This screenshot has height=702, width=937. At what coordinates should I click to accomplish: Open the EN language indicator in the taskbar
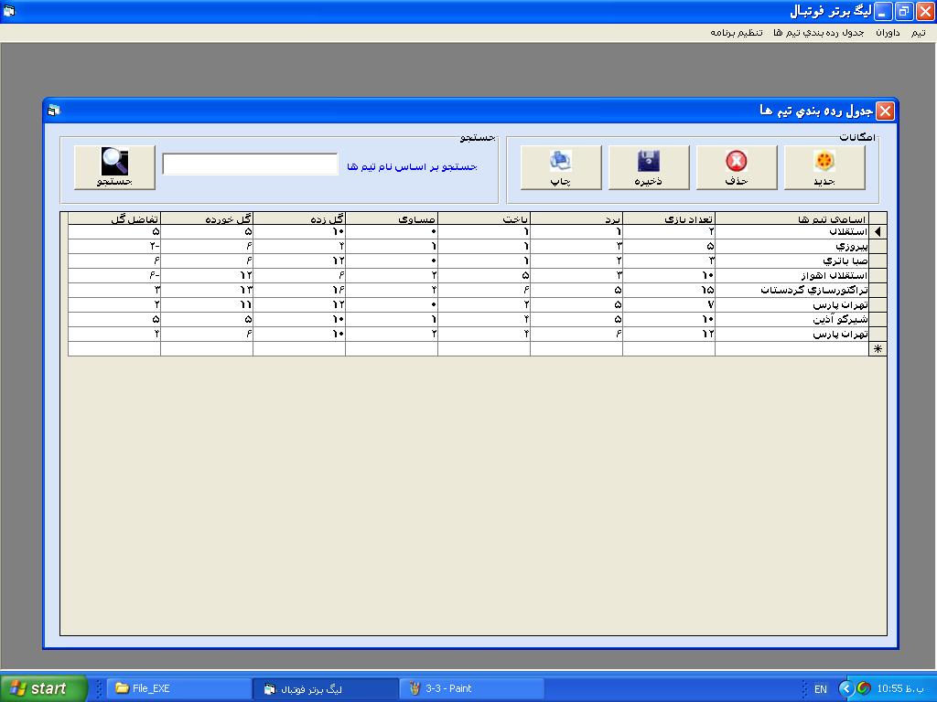pyautogui.click(x=820, y=689)
